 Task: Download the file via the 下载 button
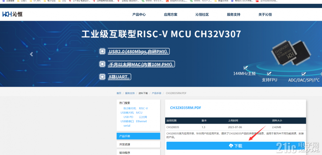tap(236, 146)
